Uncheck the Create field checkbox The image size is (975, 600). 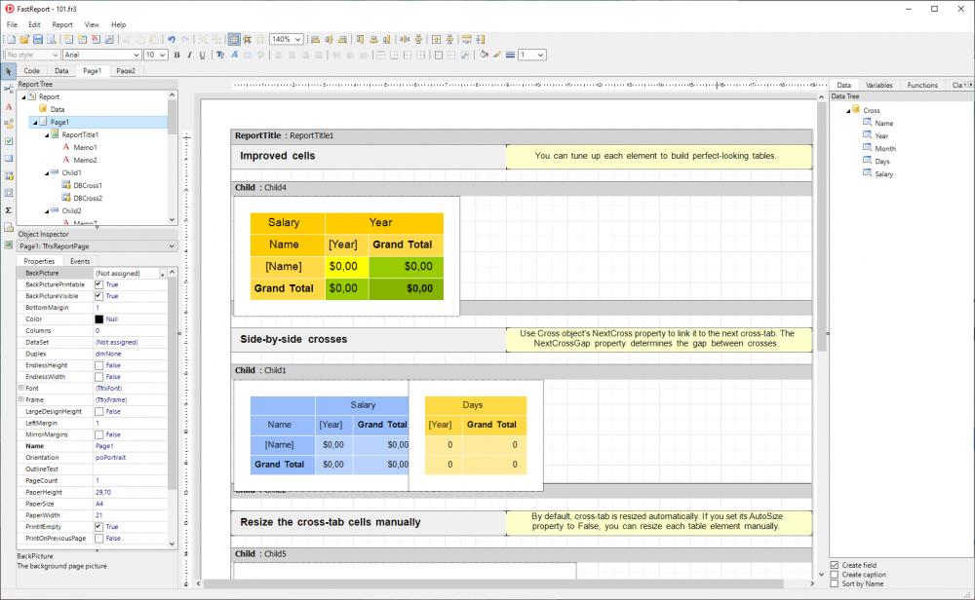(x=834, y=565)
